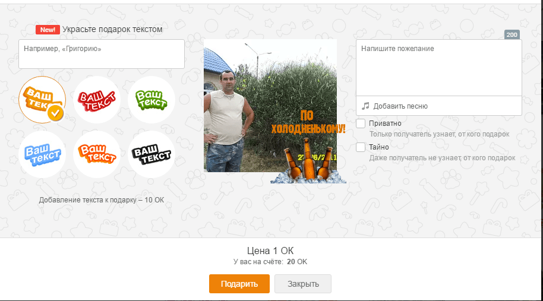Tick the "Тайно" checkbox
The width and height of the screenshot is (543, 301).
361,147
